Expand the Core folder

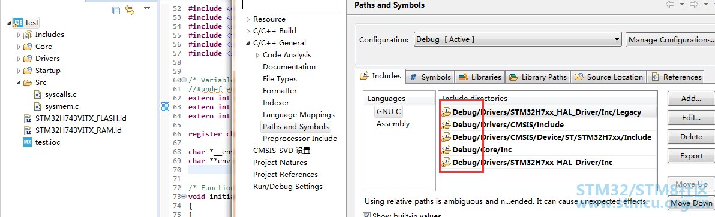19,46
